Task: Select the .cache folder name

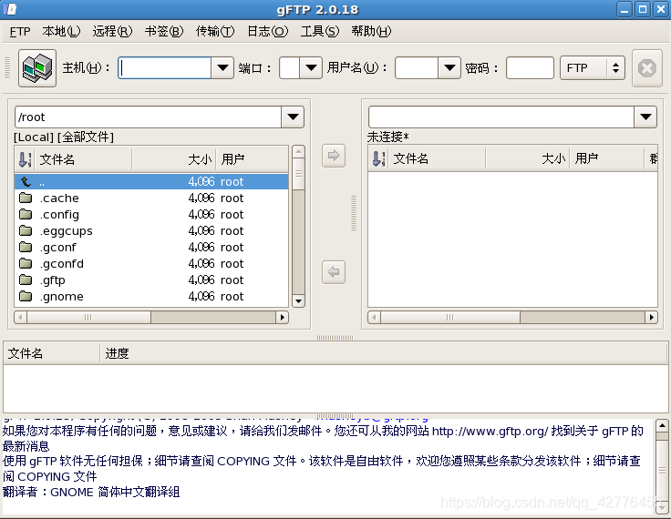Action: (x=59, y=198)
